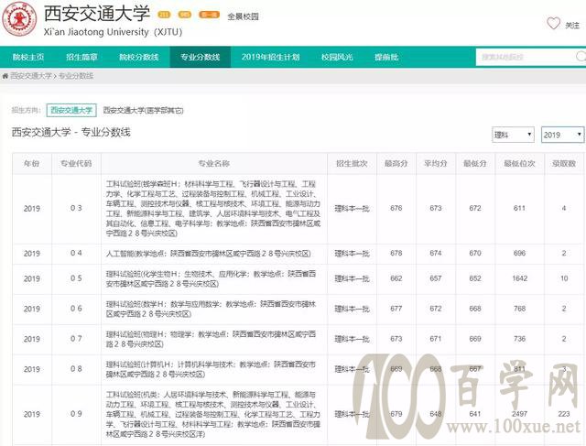This screenshot has width=586, height=446.
Task: Click major code 08 cell
Action: (x=76, y=369)
